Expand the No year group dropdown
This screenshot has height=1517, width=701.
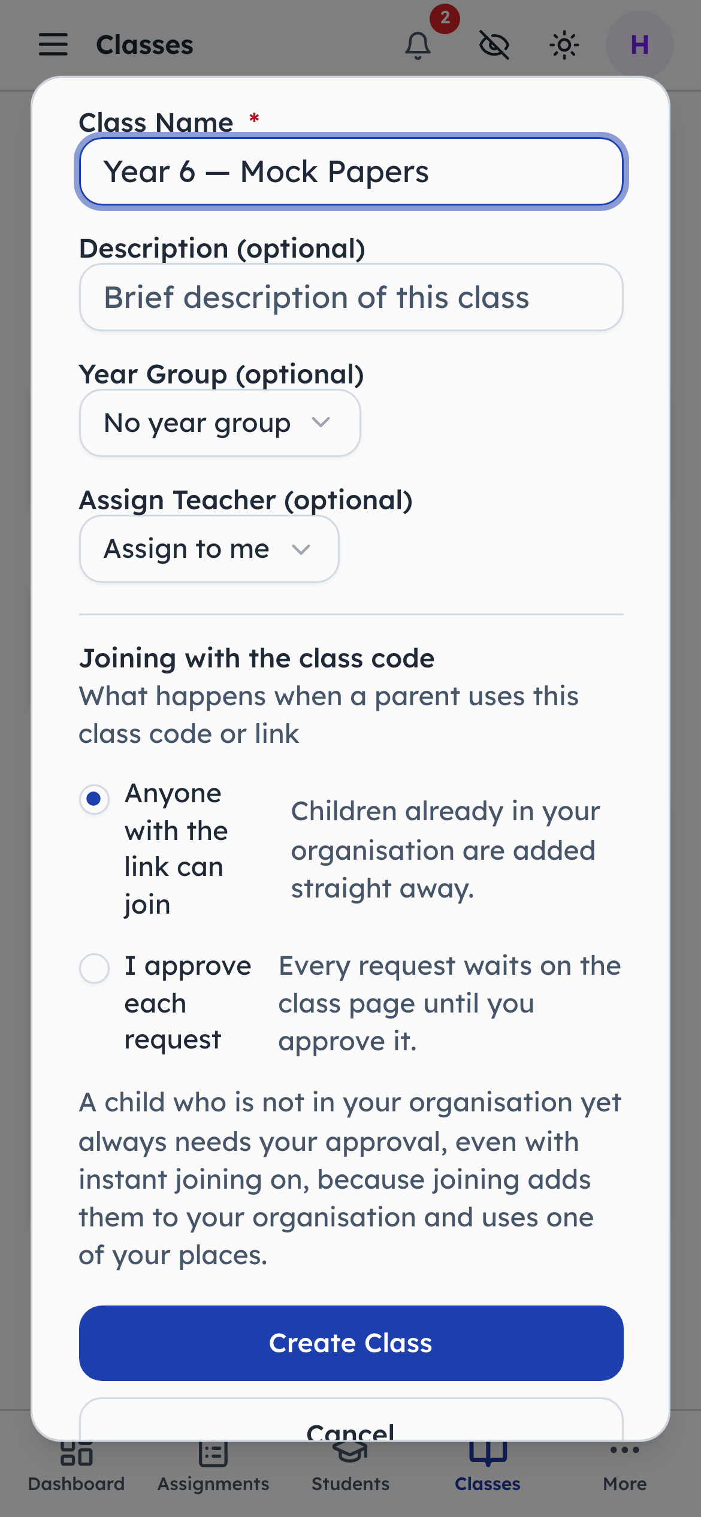pyautogui.click(x=220, y=423)
